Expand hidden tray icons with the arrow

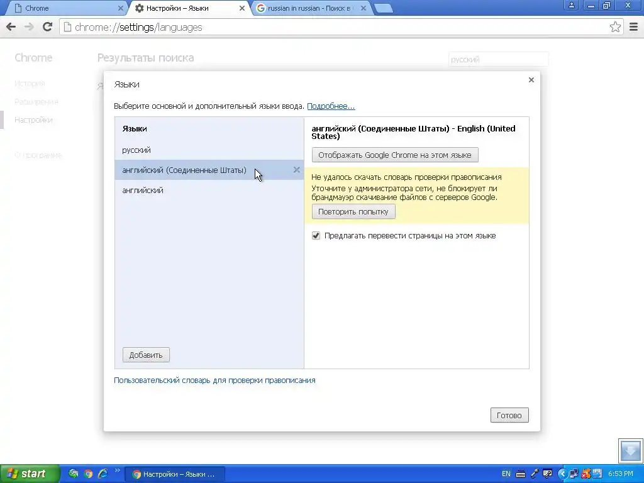coord(563,474)
